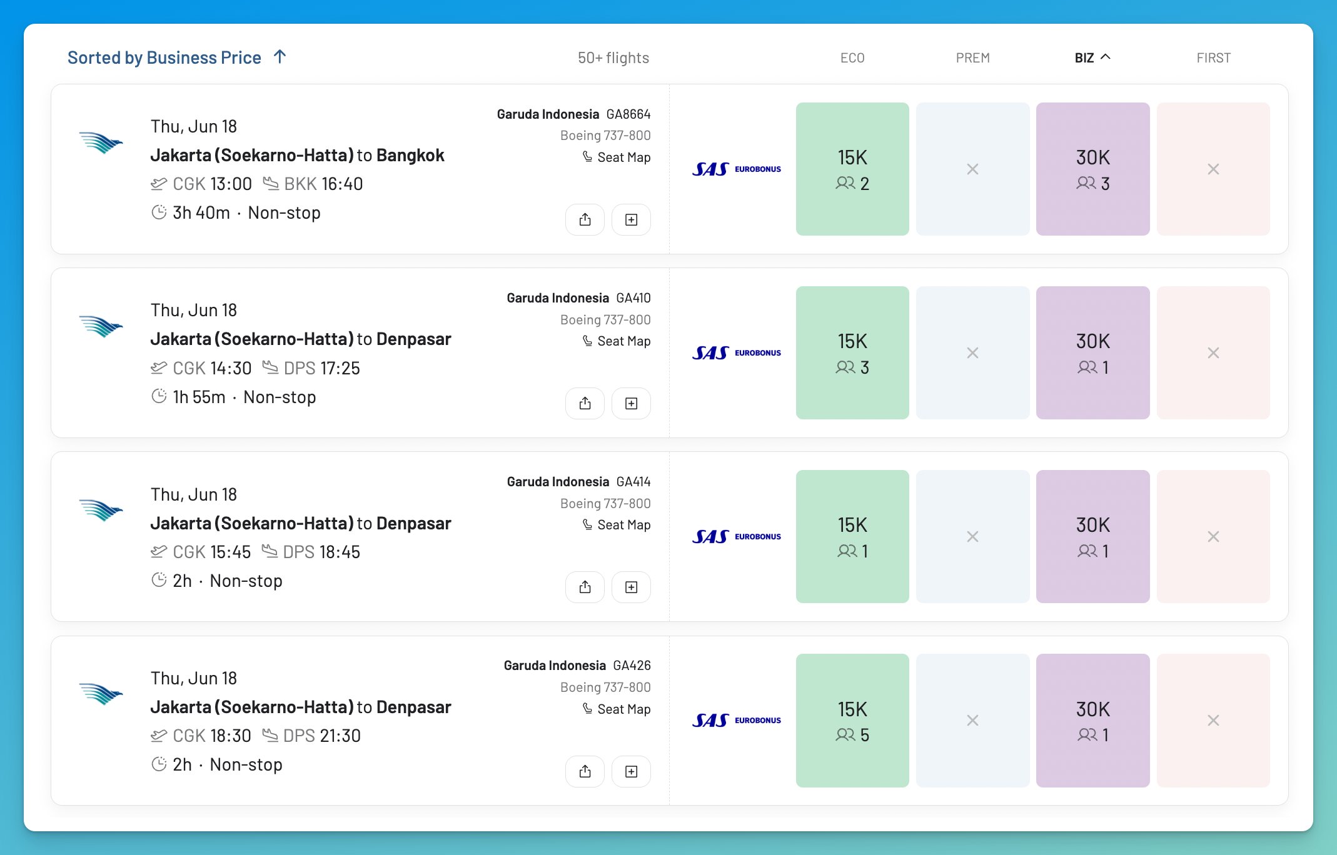Click Garuda Indonesia logo on GA426 row
This screenshot has height=855, width=1337.
[101, 694]
